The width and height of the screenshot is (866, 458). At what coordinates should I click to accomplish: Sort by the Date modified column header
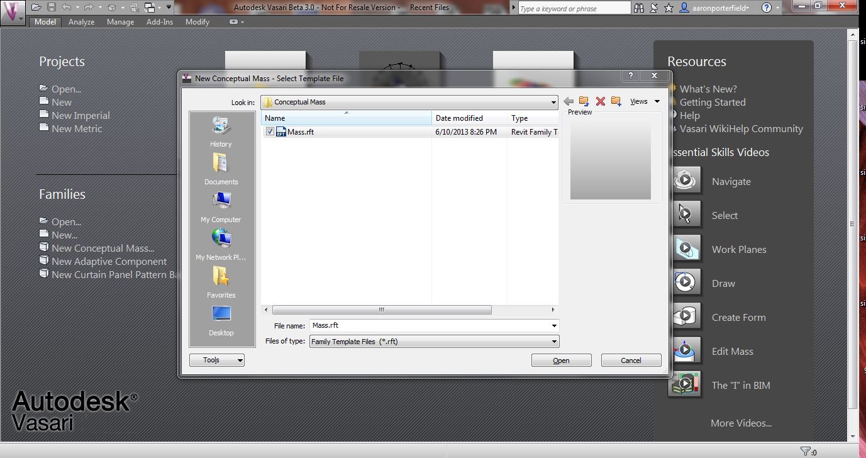pyautogui.click(x=469, y=118)
